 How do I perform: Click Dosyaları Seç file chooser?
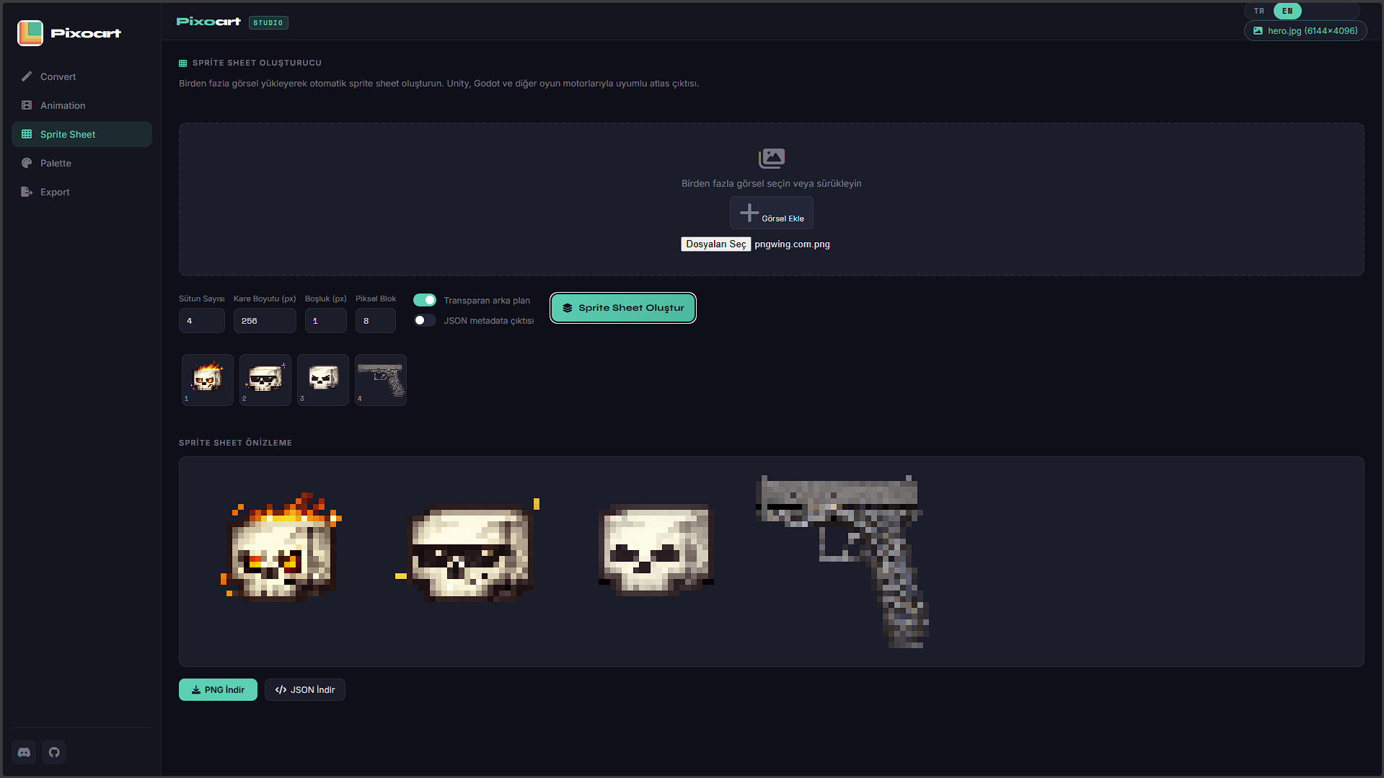[715, 244]
